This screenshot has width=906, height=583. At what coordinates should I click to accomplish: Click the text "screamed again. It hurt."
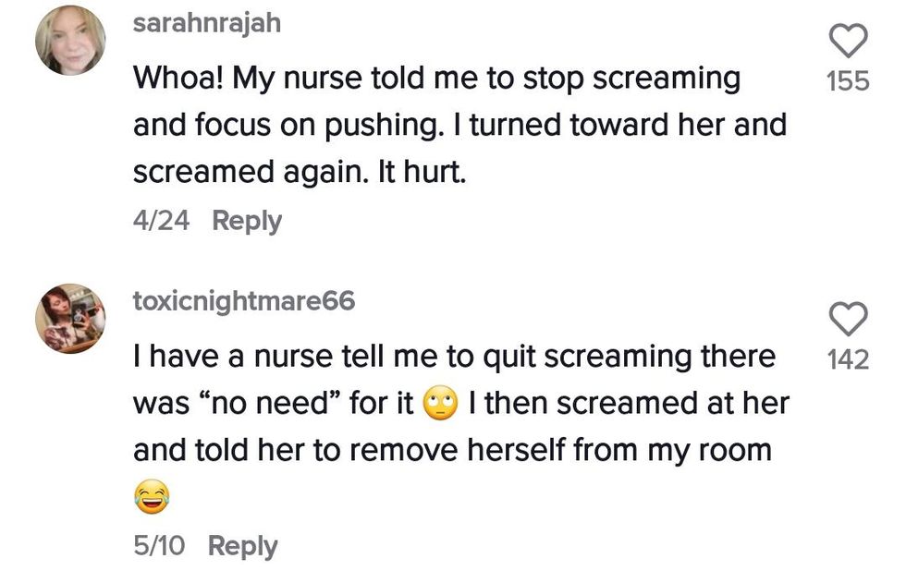[300, 173]
